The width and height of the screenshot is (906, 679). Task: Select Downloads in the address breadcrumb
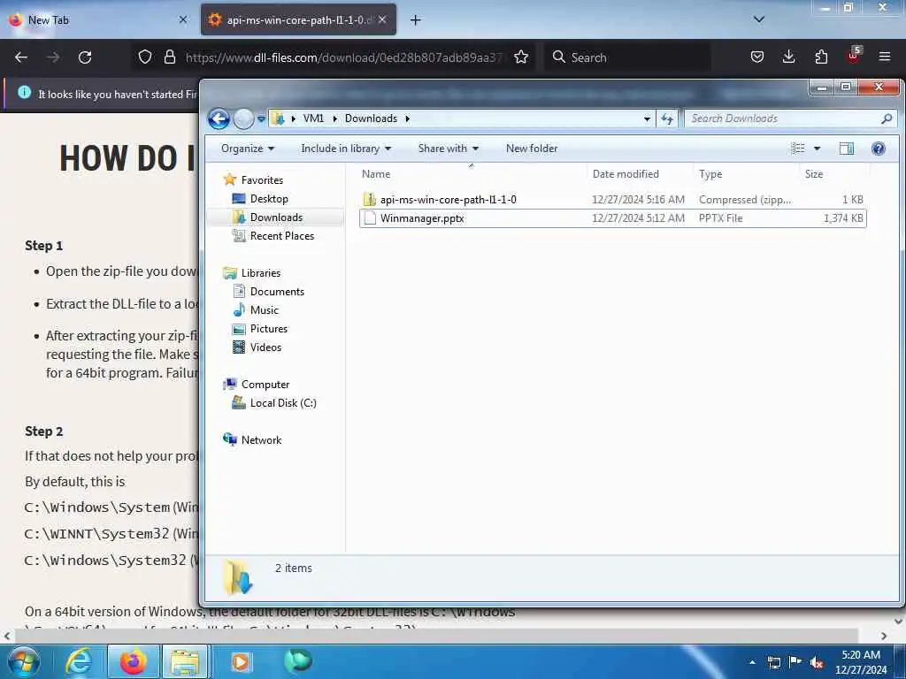(371, 118)
